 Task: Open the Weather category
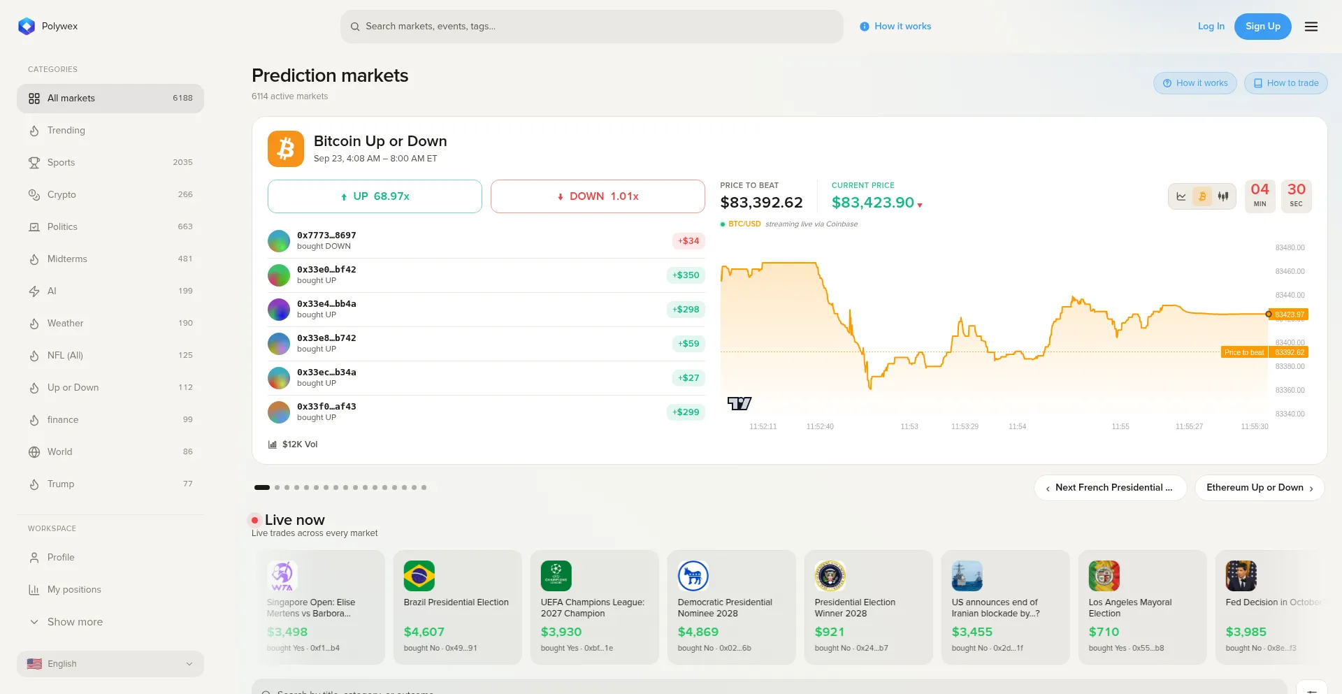coord(110,324)
